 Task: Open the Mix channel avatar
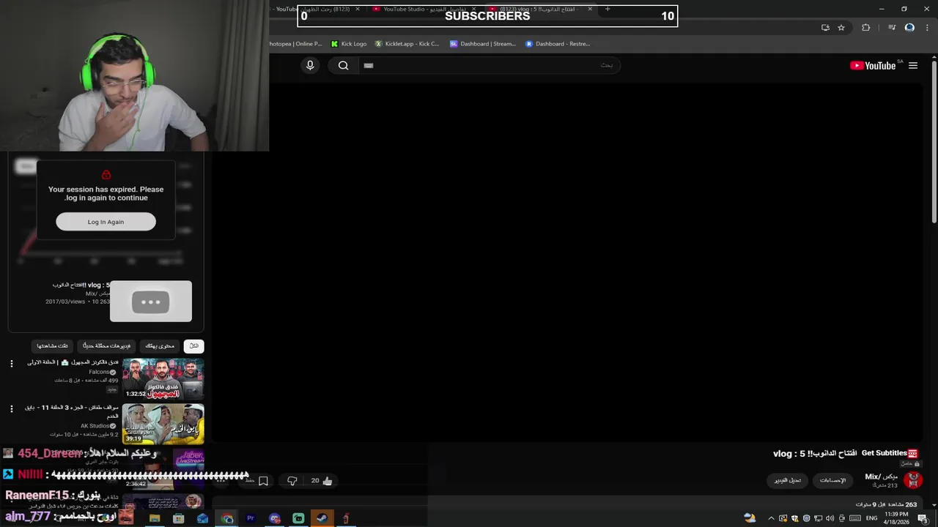913,480
